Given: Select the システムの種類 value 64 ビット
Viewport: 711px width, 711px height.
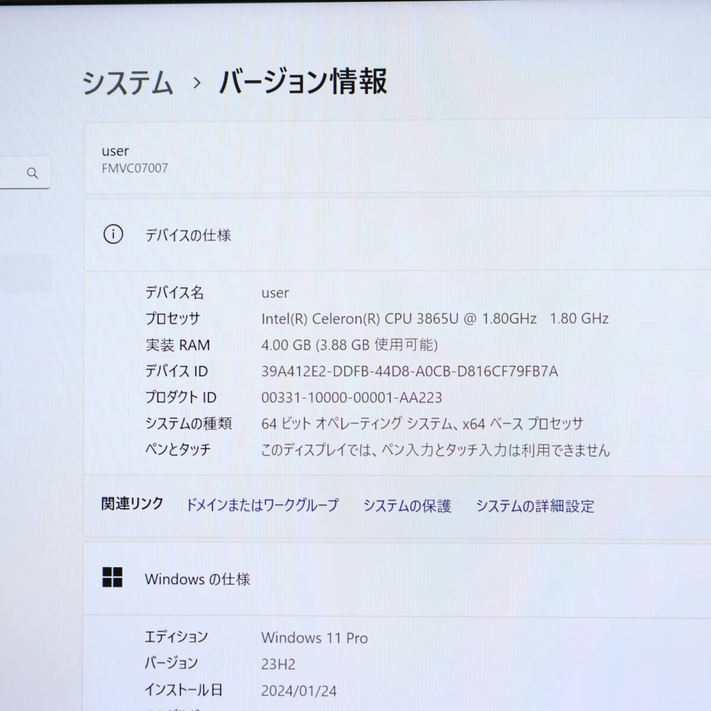Looking at the screenshot, I should [422, 424].
